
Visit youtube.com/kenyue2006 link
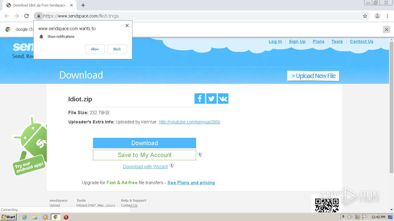click(x=189, y=122)
